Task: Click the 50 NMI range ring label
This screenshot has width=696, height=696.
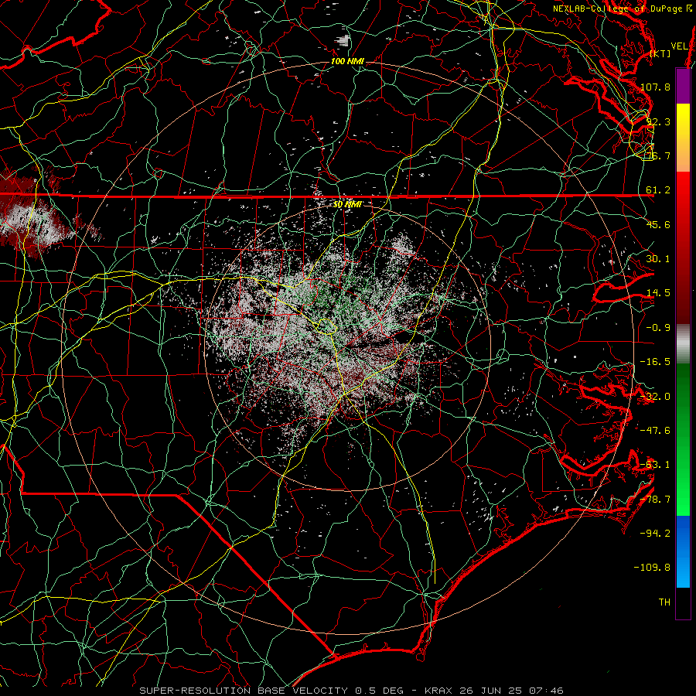Action: coord(347,204)
